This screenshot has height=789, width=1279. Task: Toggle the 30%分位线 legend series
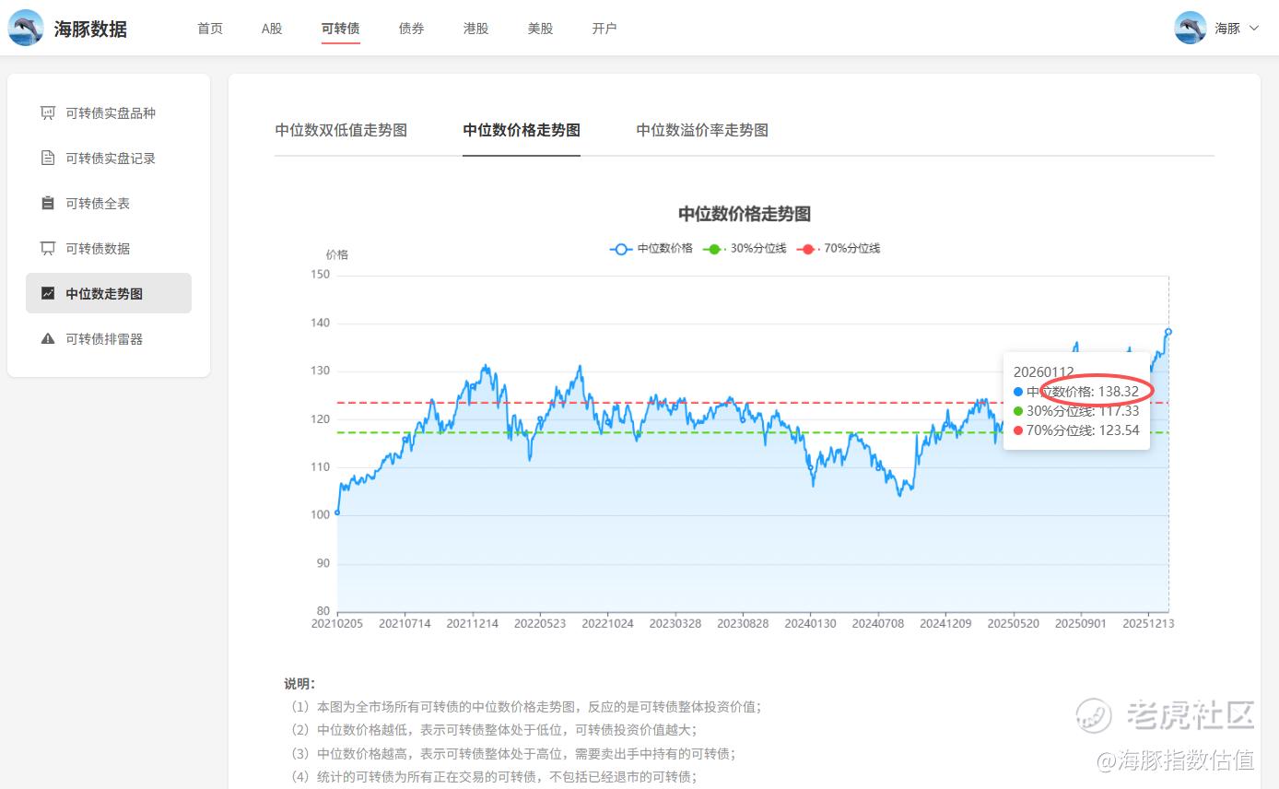(745, 249)
